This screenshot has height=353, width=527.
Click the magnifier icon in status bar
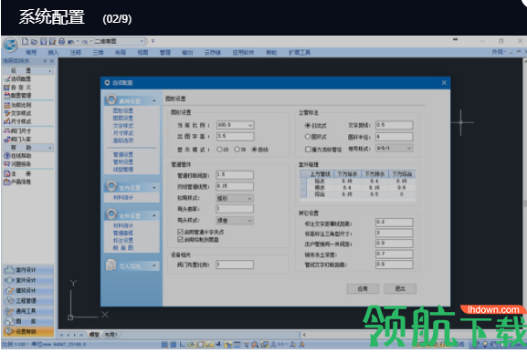255,344
